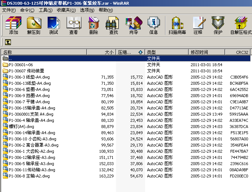Click the 添加 (Add) toolbar icon
Screen dimensions: 252x192
point(13,25)
